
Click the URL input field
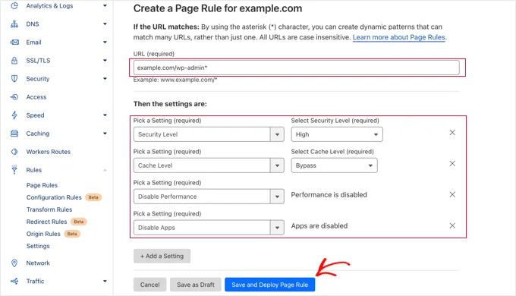(296, 68)
